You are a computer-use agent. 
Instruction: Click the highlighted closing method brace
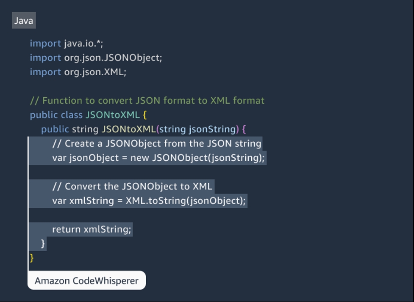click(43, 244)
